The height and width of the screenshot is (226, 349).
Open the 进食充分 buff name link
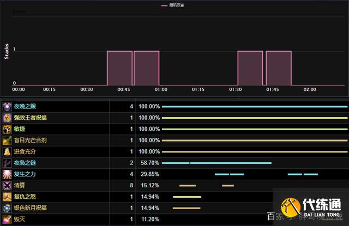click(x=26, y=151)
